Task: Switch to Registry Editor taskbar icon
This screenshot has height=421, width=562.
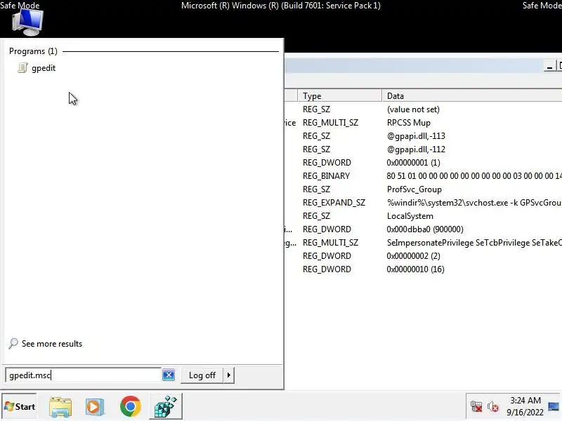Action: click(x=166, y=407)
